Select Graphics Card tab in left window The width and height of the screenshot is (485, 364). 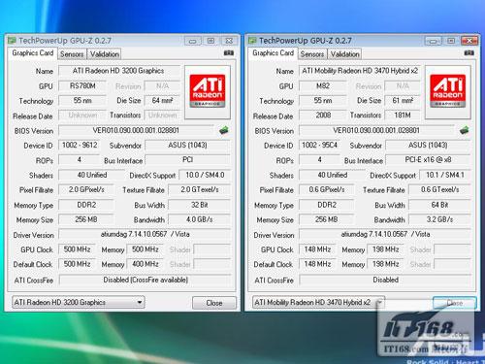click(33, 53)
